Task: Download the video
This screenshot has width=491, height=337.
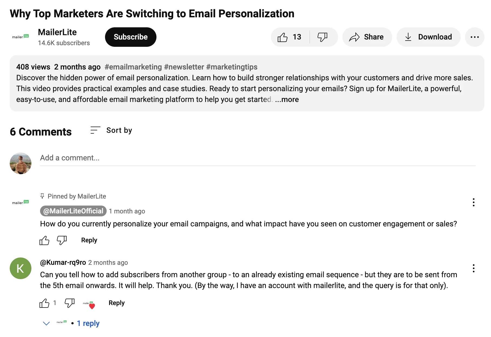Action: (428, 37)
